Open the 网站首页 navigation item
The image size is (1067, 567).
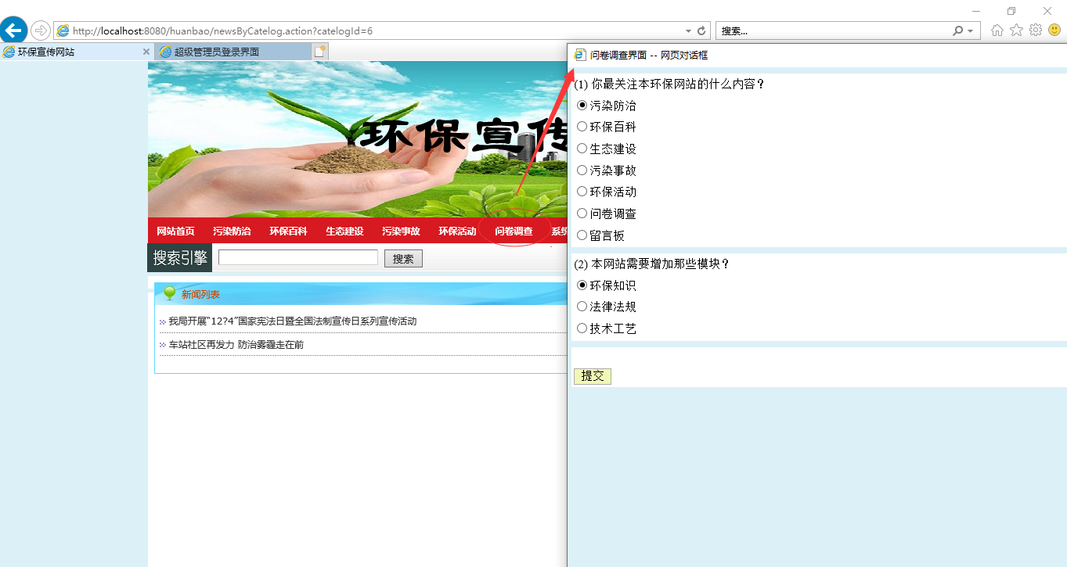(x=175, y=231)
